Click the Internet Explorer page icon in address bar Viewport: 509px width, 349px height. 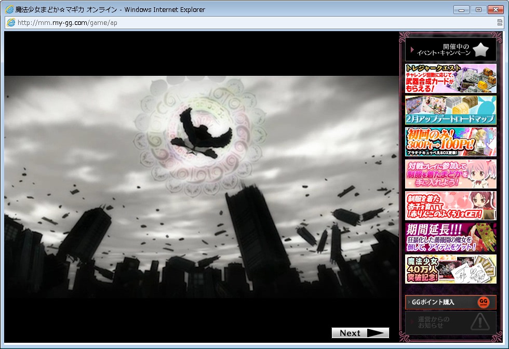(x=11, y=23)
